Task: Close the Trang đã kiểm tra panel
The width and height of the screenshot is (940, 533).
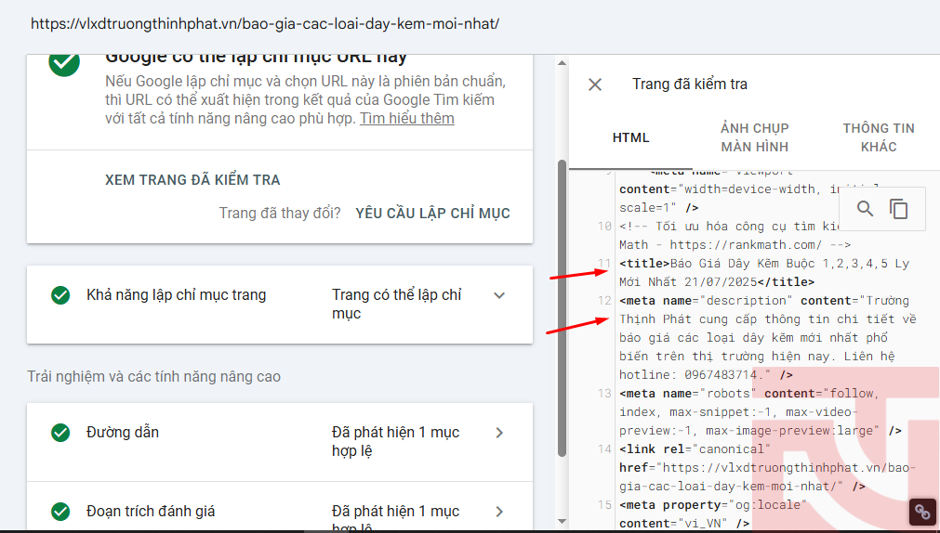Action: coord(595,84)
